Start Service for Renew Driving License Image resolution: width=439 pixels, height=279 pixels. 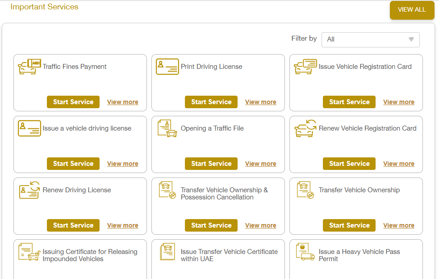coord(73,225)
